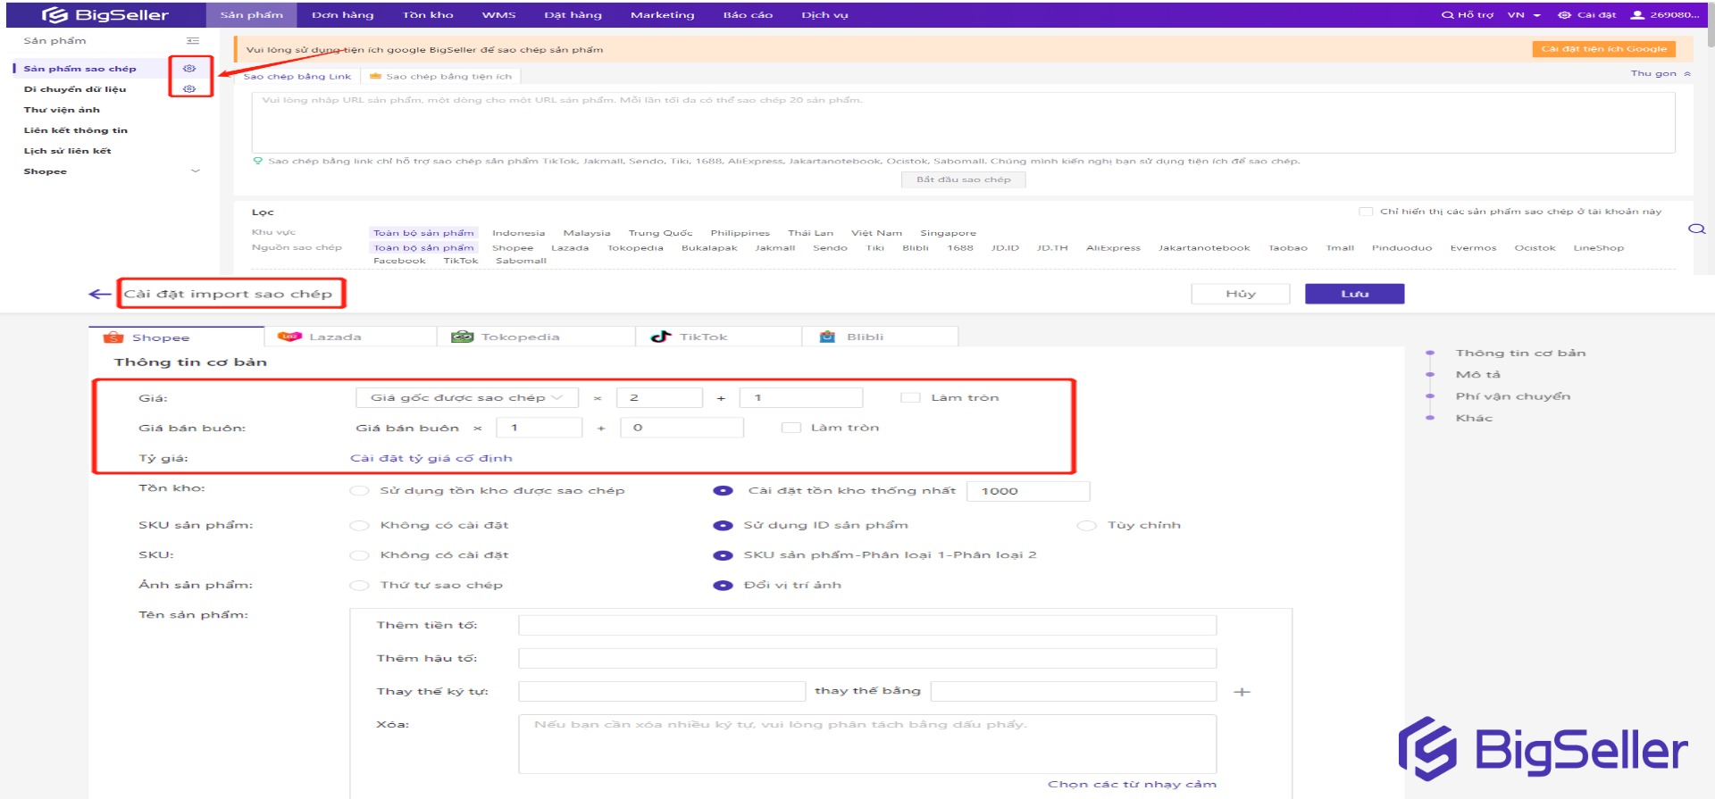Viewport: 1715px width, 799px height.
Task: Click the back arrow beside Cài đặt import
Action: click(x=100, y=294)
